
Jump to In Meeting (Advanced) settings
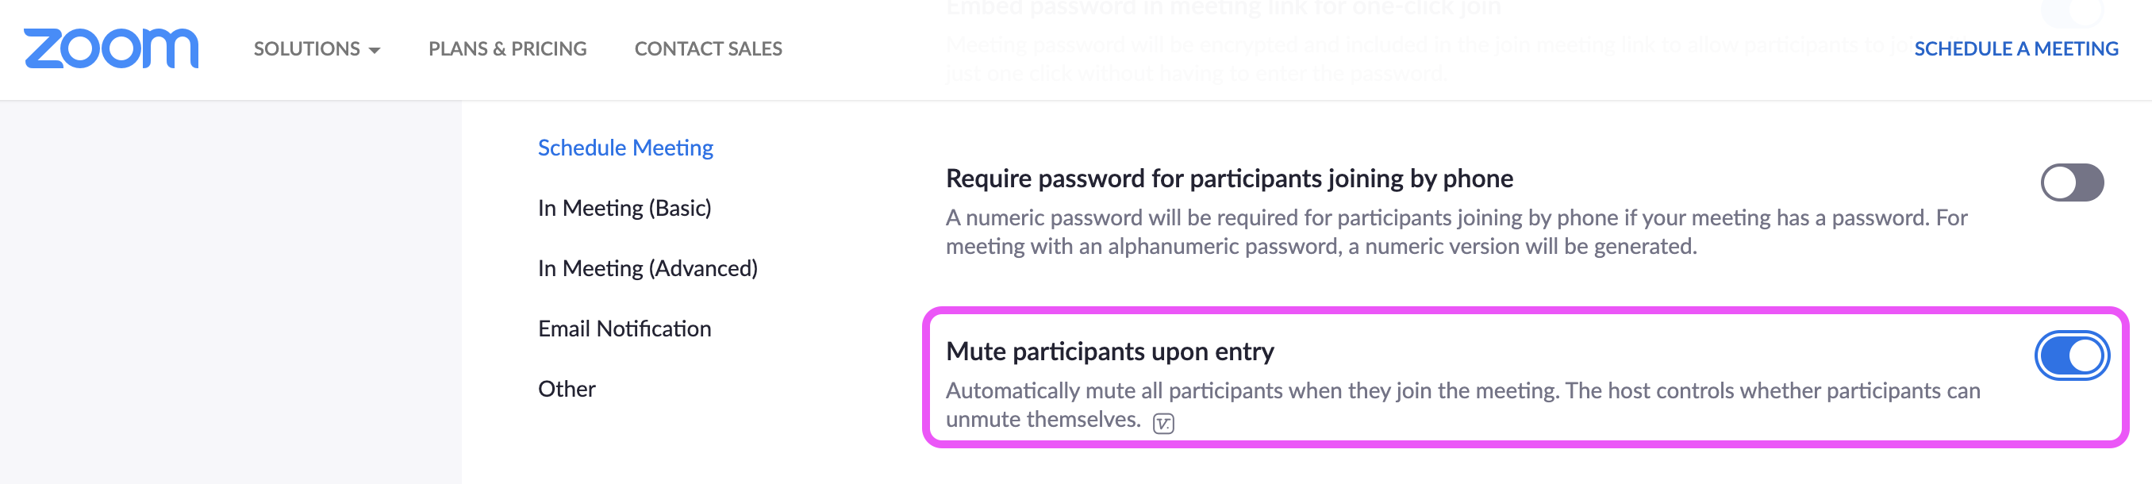(x=648, y=267)
